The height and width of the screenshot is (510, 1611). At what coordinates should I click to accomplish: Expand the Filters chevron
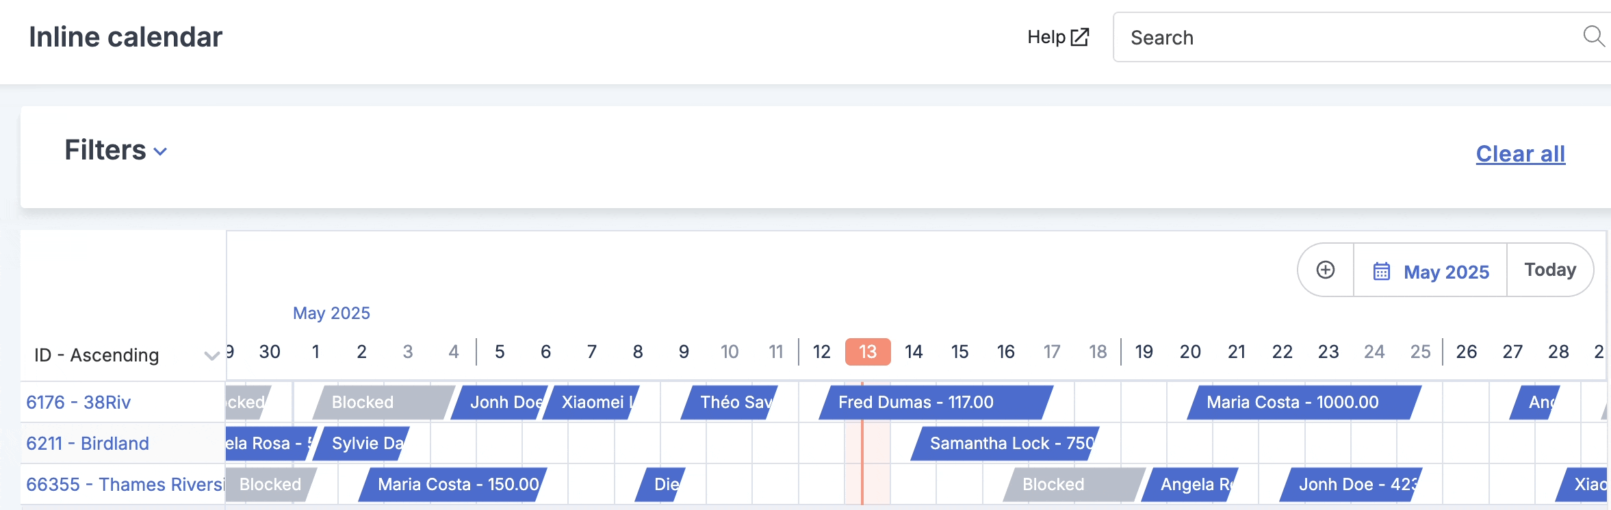pyautogui.click(x=160, y=151)
